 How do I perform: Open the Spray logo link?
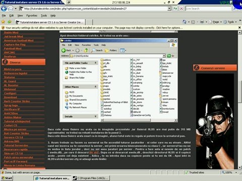tap(11, 105)
